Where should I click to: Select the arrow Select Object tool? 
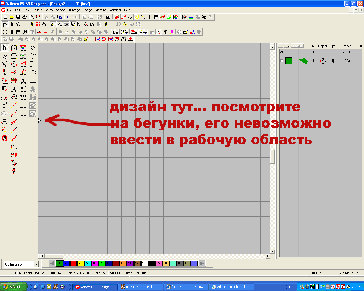(x=5, y=48)
